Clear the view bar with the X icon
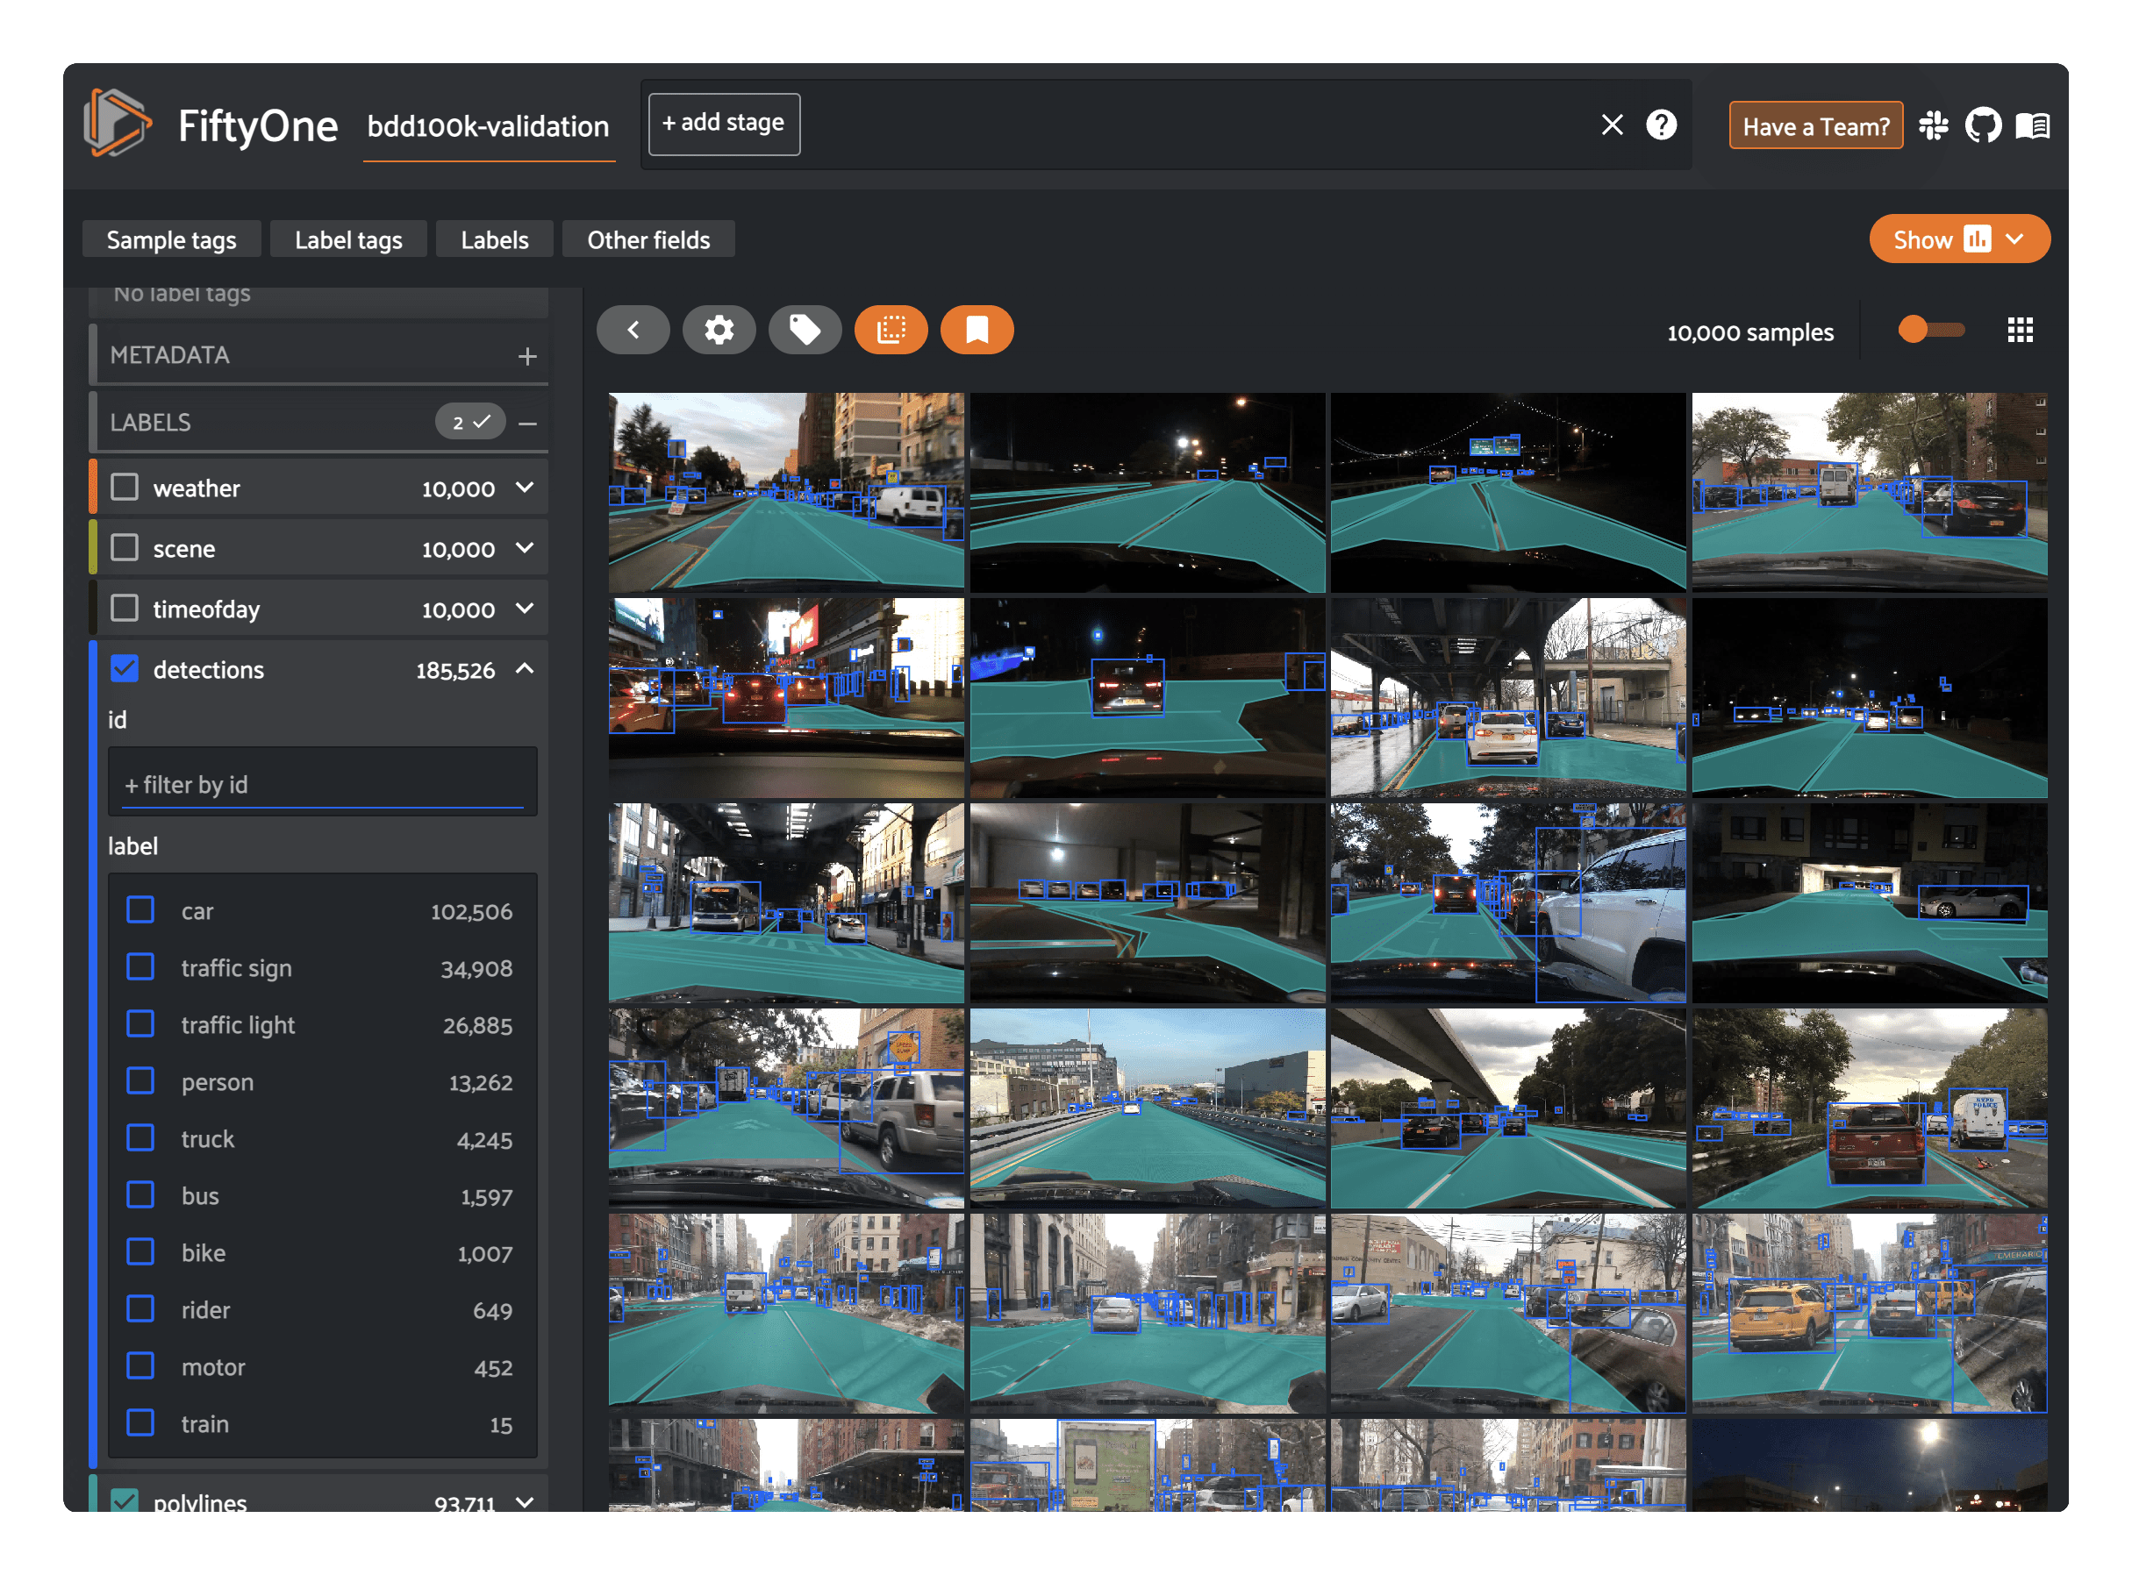 pos(1612,125)
